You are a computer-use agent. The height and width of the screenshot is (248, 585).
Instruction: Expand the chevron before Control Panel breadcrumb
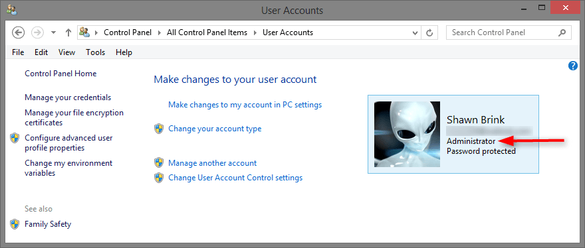point(96,32)
